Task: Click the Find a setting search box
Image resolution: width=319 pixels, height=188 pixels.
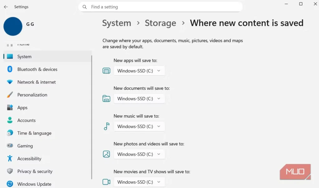Action: click(160, 7)
